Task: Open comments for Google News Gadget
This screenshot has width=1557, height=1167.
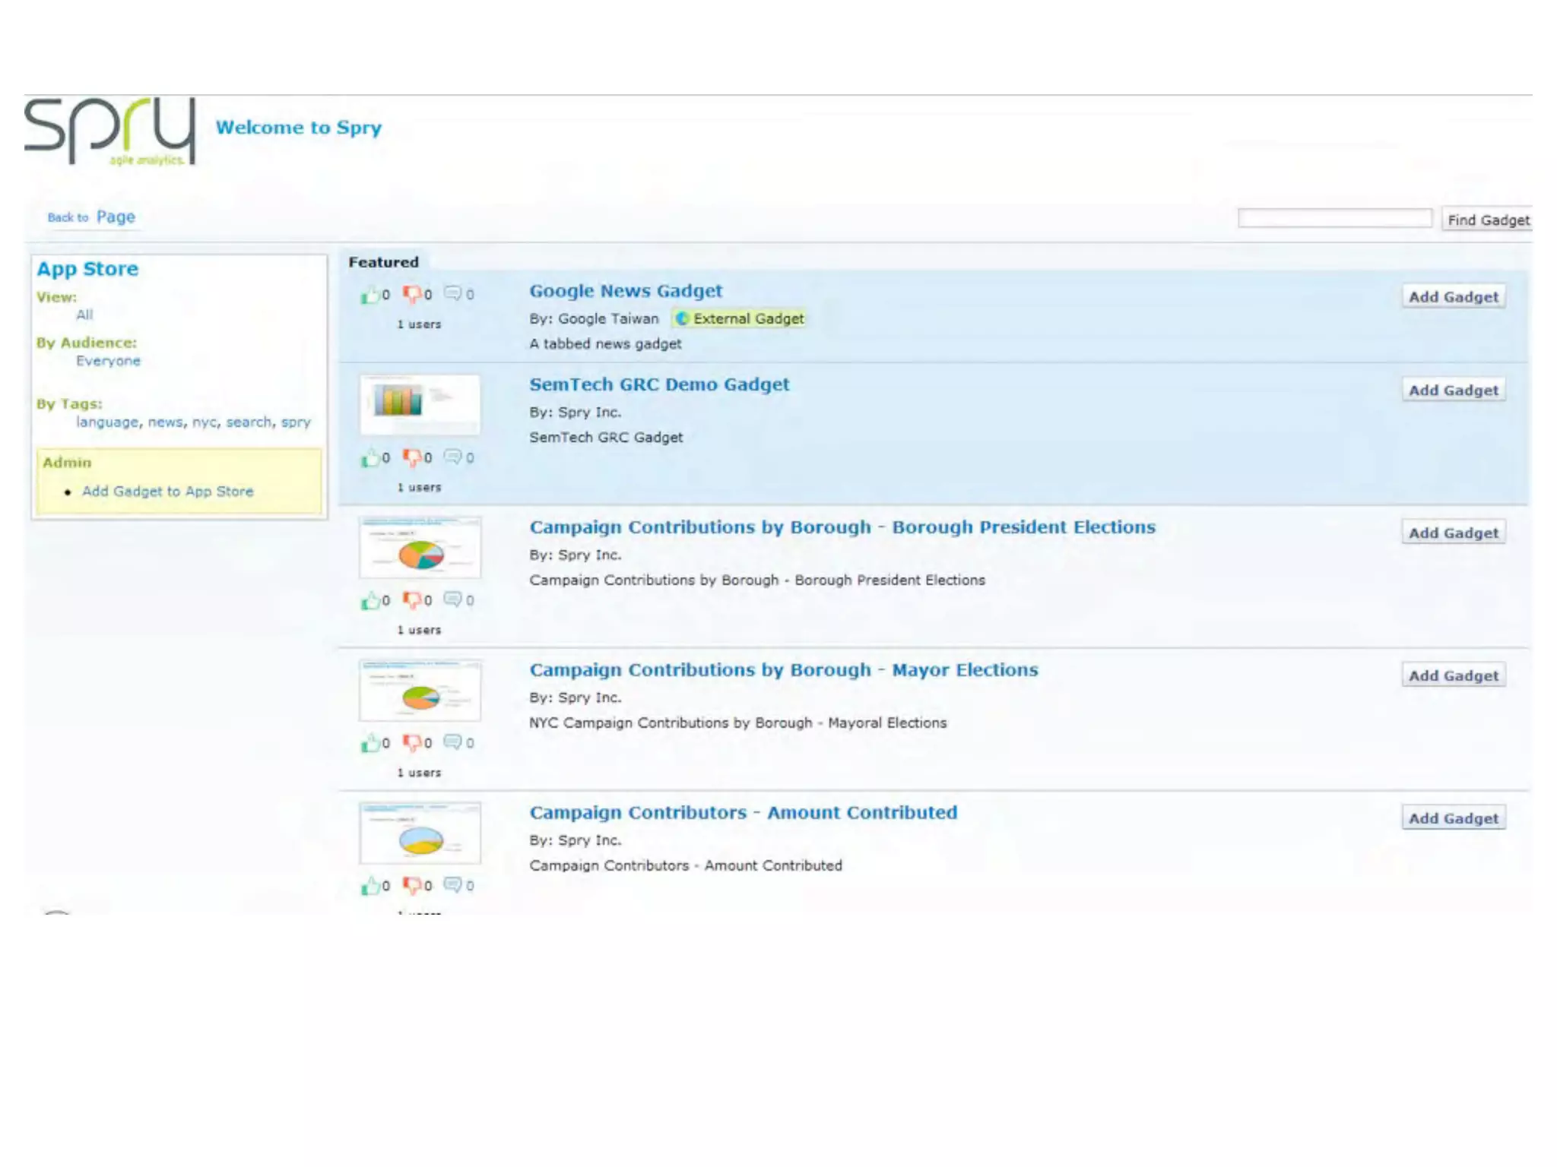Action: pos(453,294)
